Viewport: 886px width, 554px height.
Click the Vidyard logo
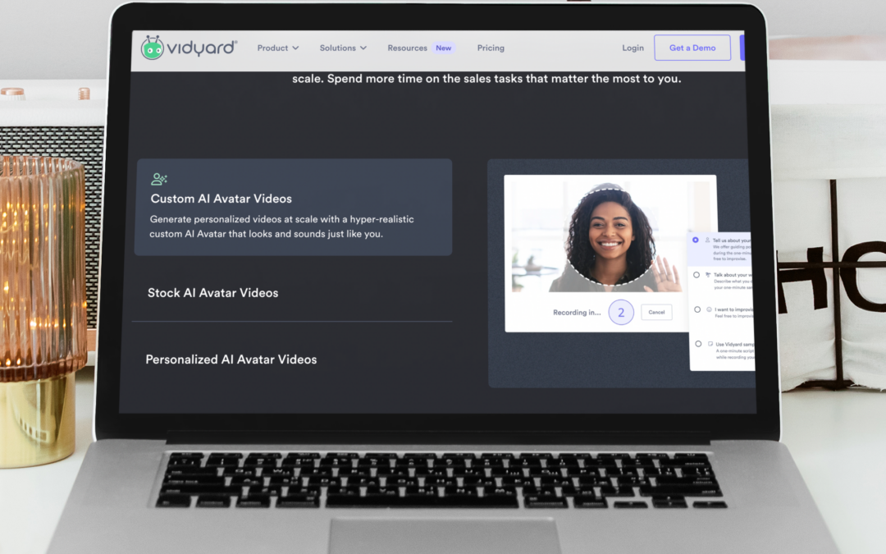click(189, 48)
